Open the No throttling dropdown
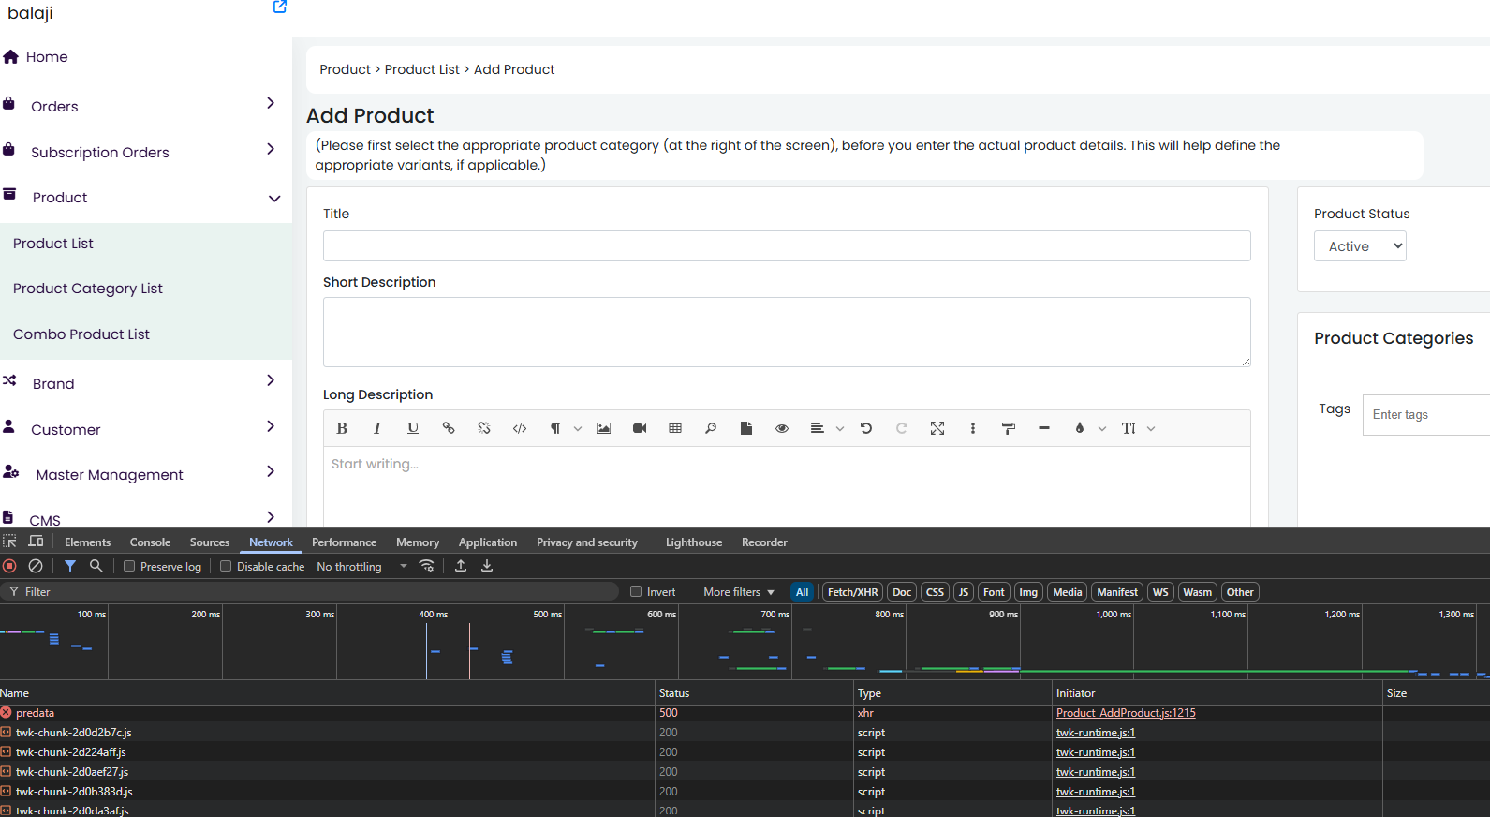The image size is (1490, 817). [361, 567]
